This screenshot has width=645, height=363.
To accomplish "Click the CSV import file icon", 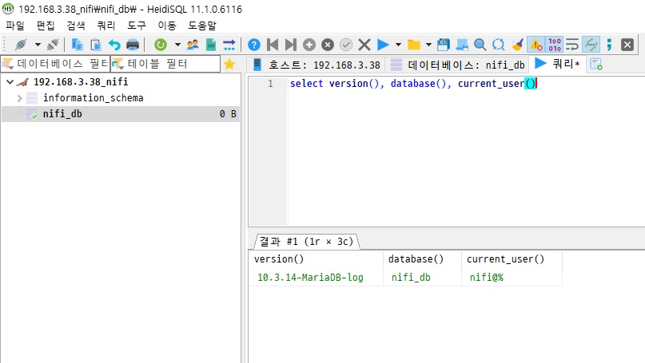I will pos(211,45).
